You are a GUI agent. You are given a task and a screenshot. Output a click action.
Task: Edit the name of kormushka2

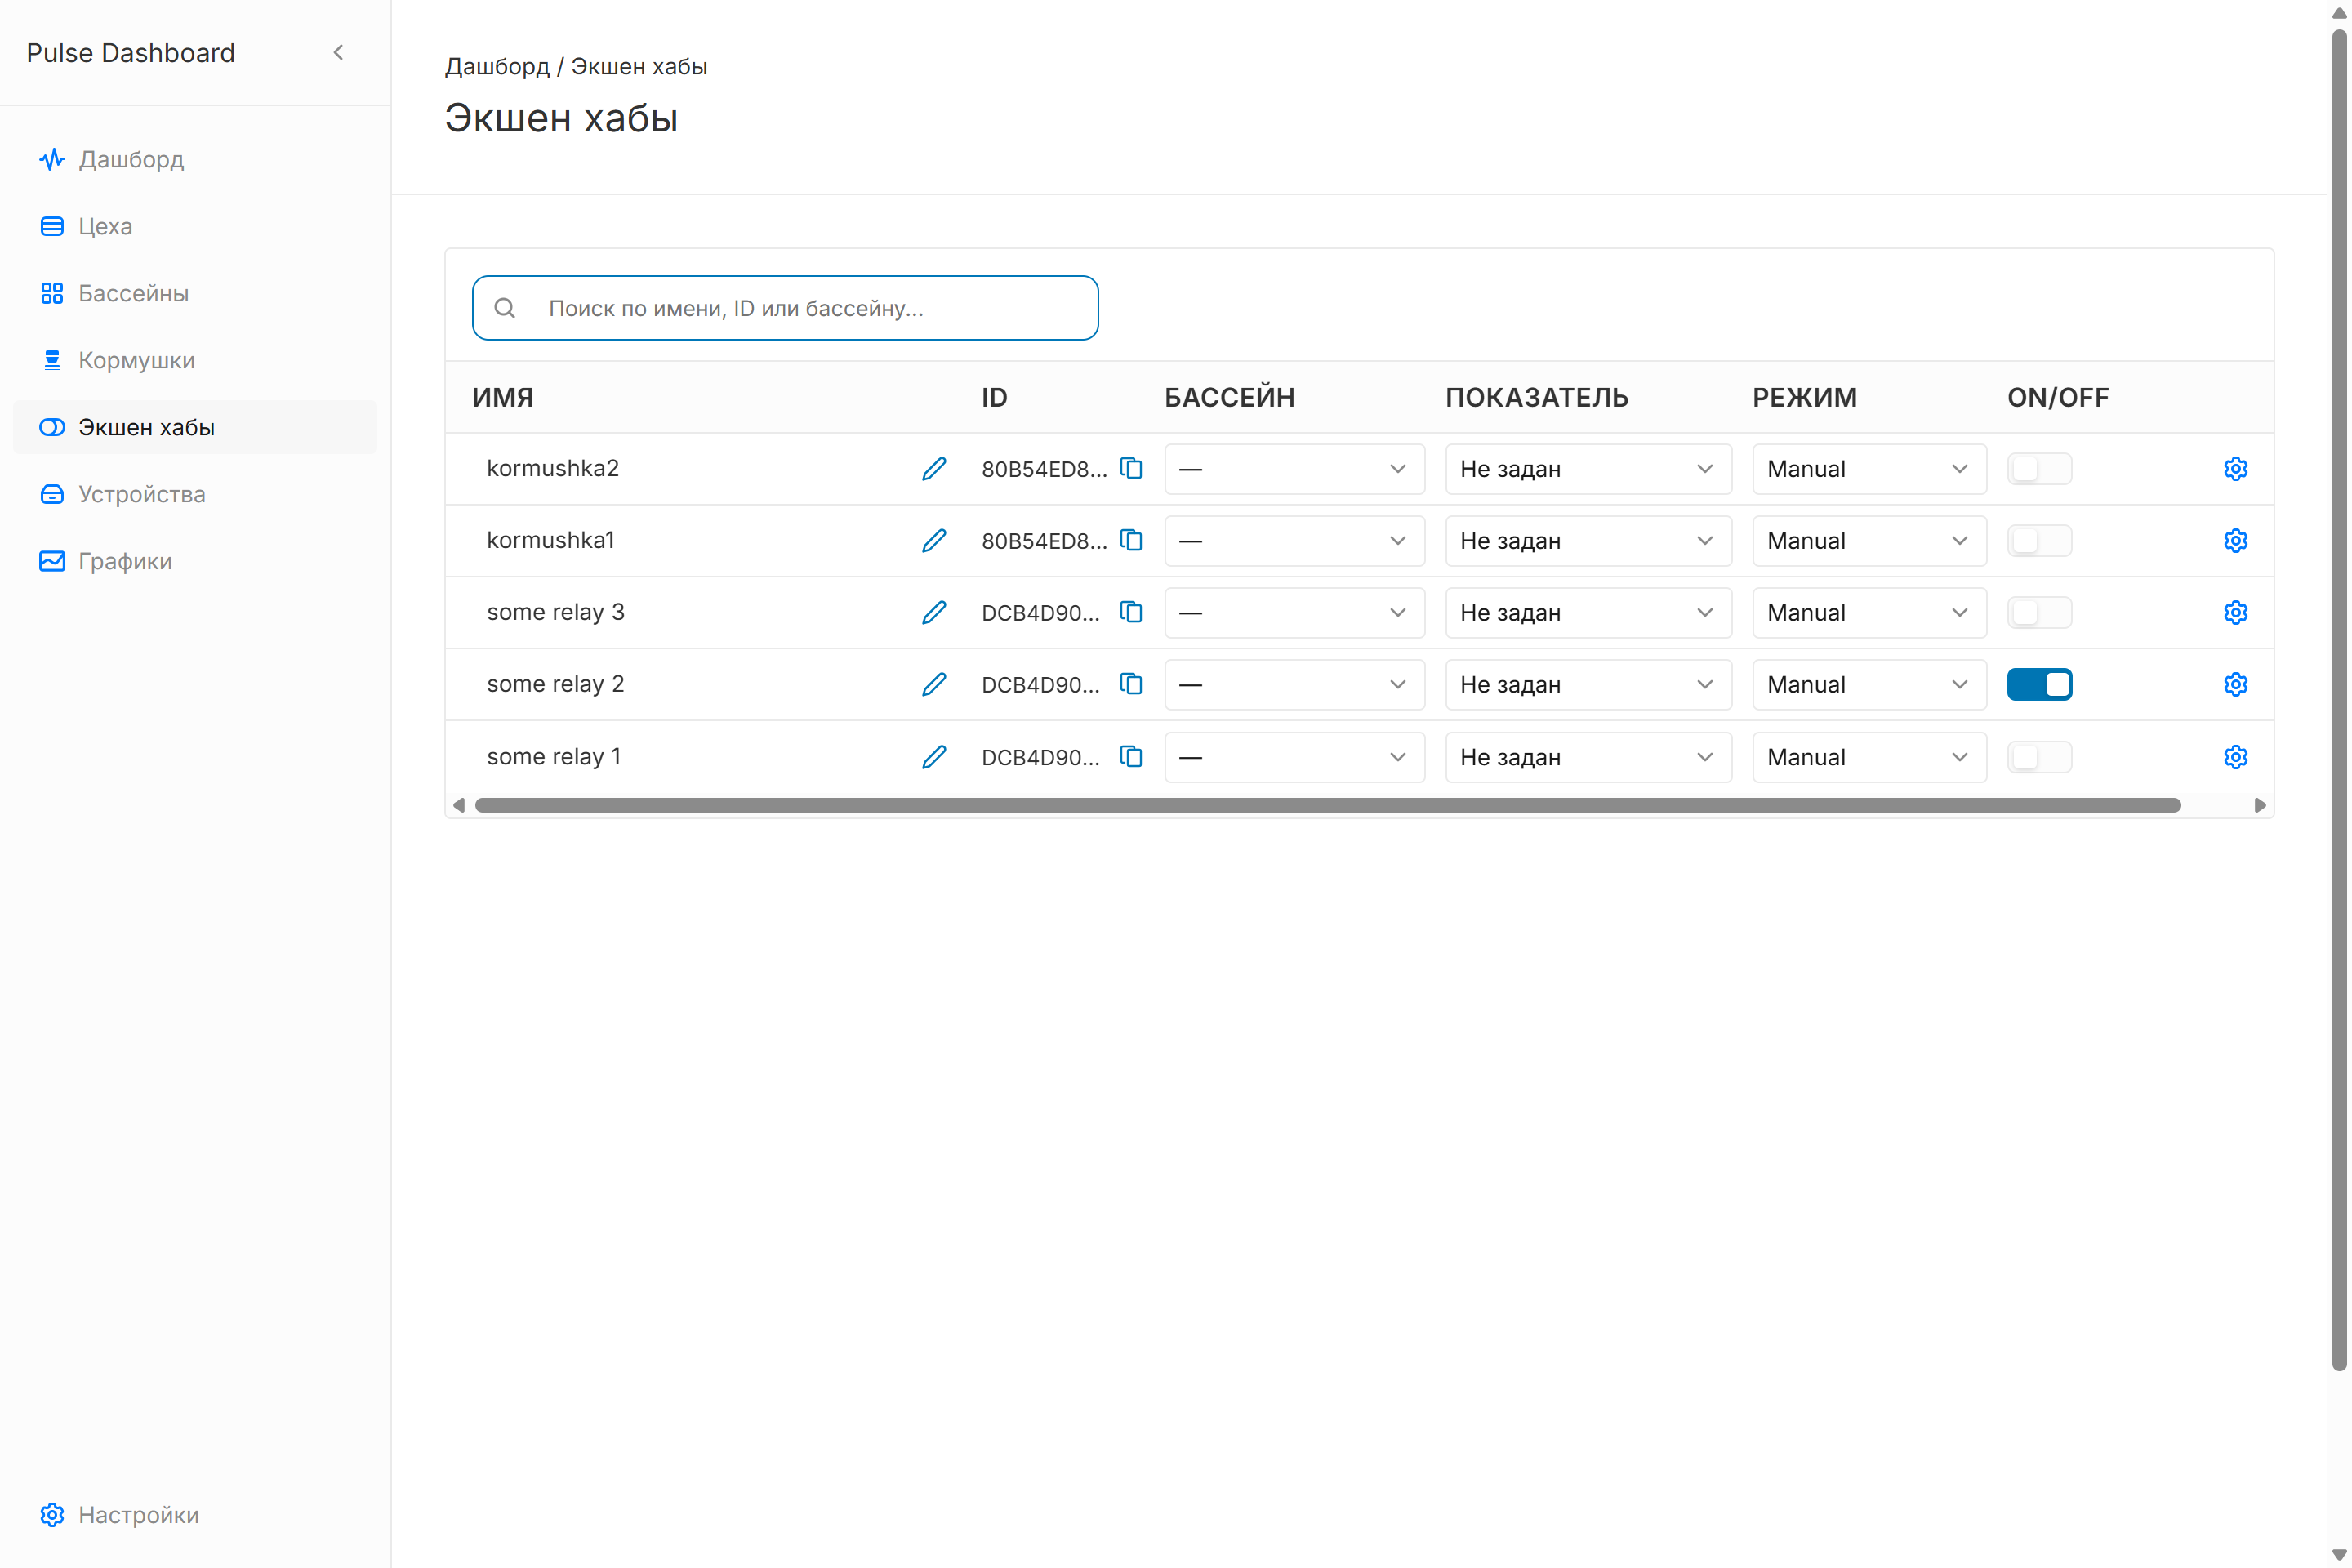(x=934, y=468)
